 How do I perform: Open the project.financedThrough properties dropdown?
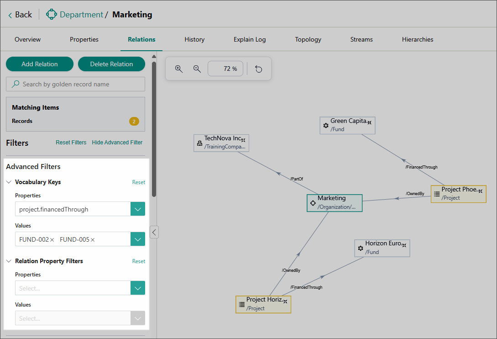tap(138, 209)
